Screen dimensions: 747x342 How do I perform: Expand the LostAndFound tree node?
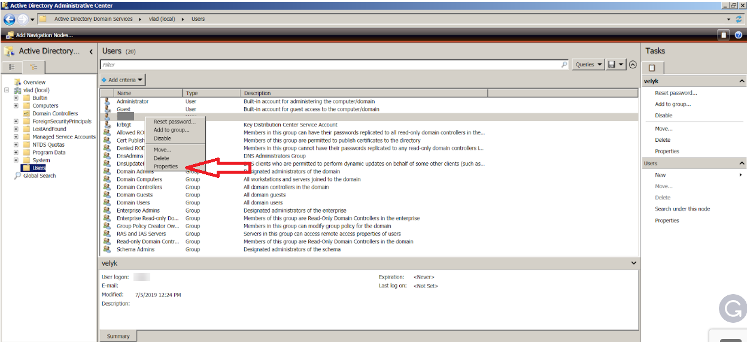tap(17, 129)
